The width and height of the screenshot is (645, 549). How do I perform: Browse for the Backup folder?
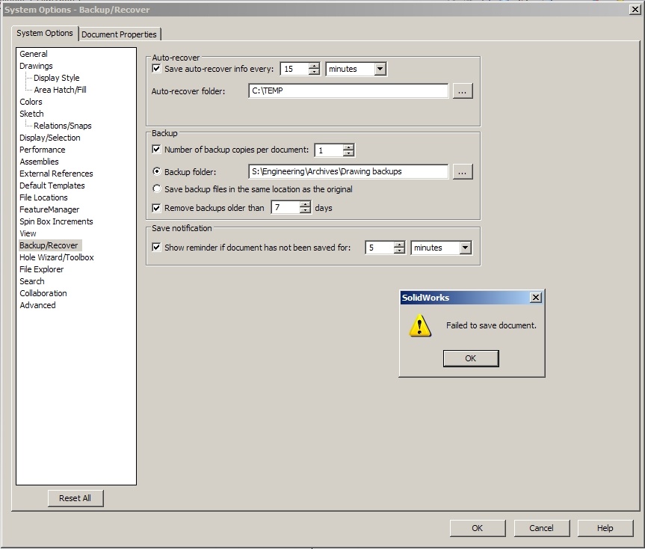click(x=463, y=171)
